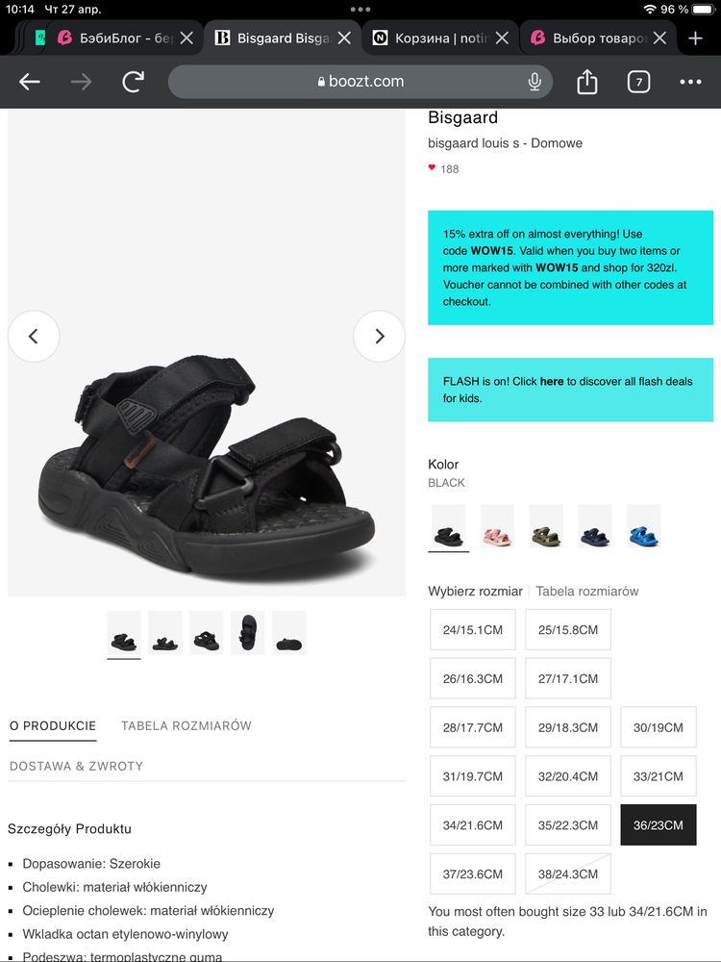Open the browser three-dots menu
Image resolution: width=721 pixels, height=962 pixels.
pos(690,82)
